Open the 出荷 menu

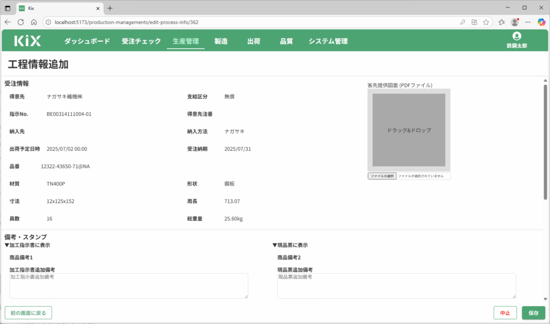click(254, 41)
